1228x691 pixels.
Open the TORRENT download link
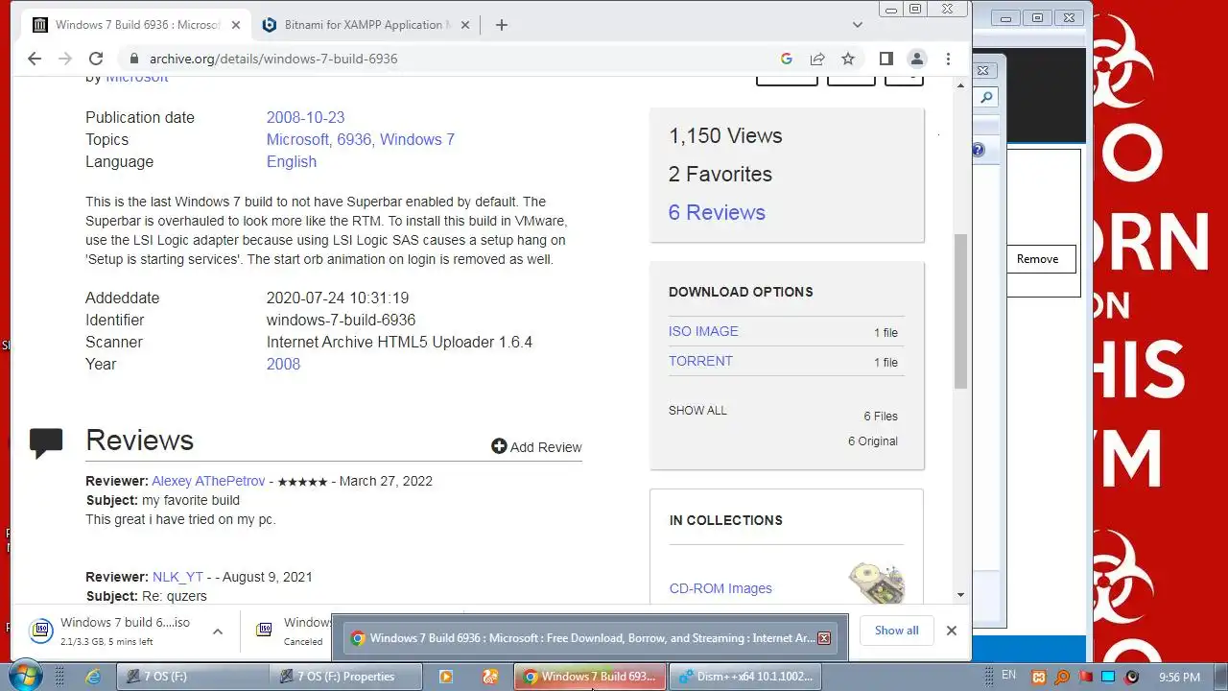click(700, 361)
